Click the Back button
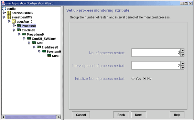This screenshot has height=120, width=194. [121, 115]
